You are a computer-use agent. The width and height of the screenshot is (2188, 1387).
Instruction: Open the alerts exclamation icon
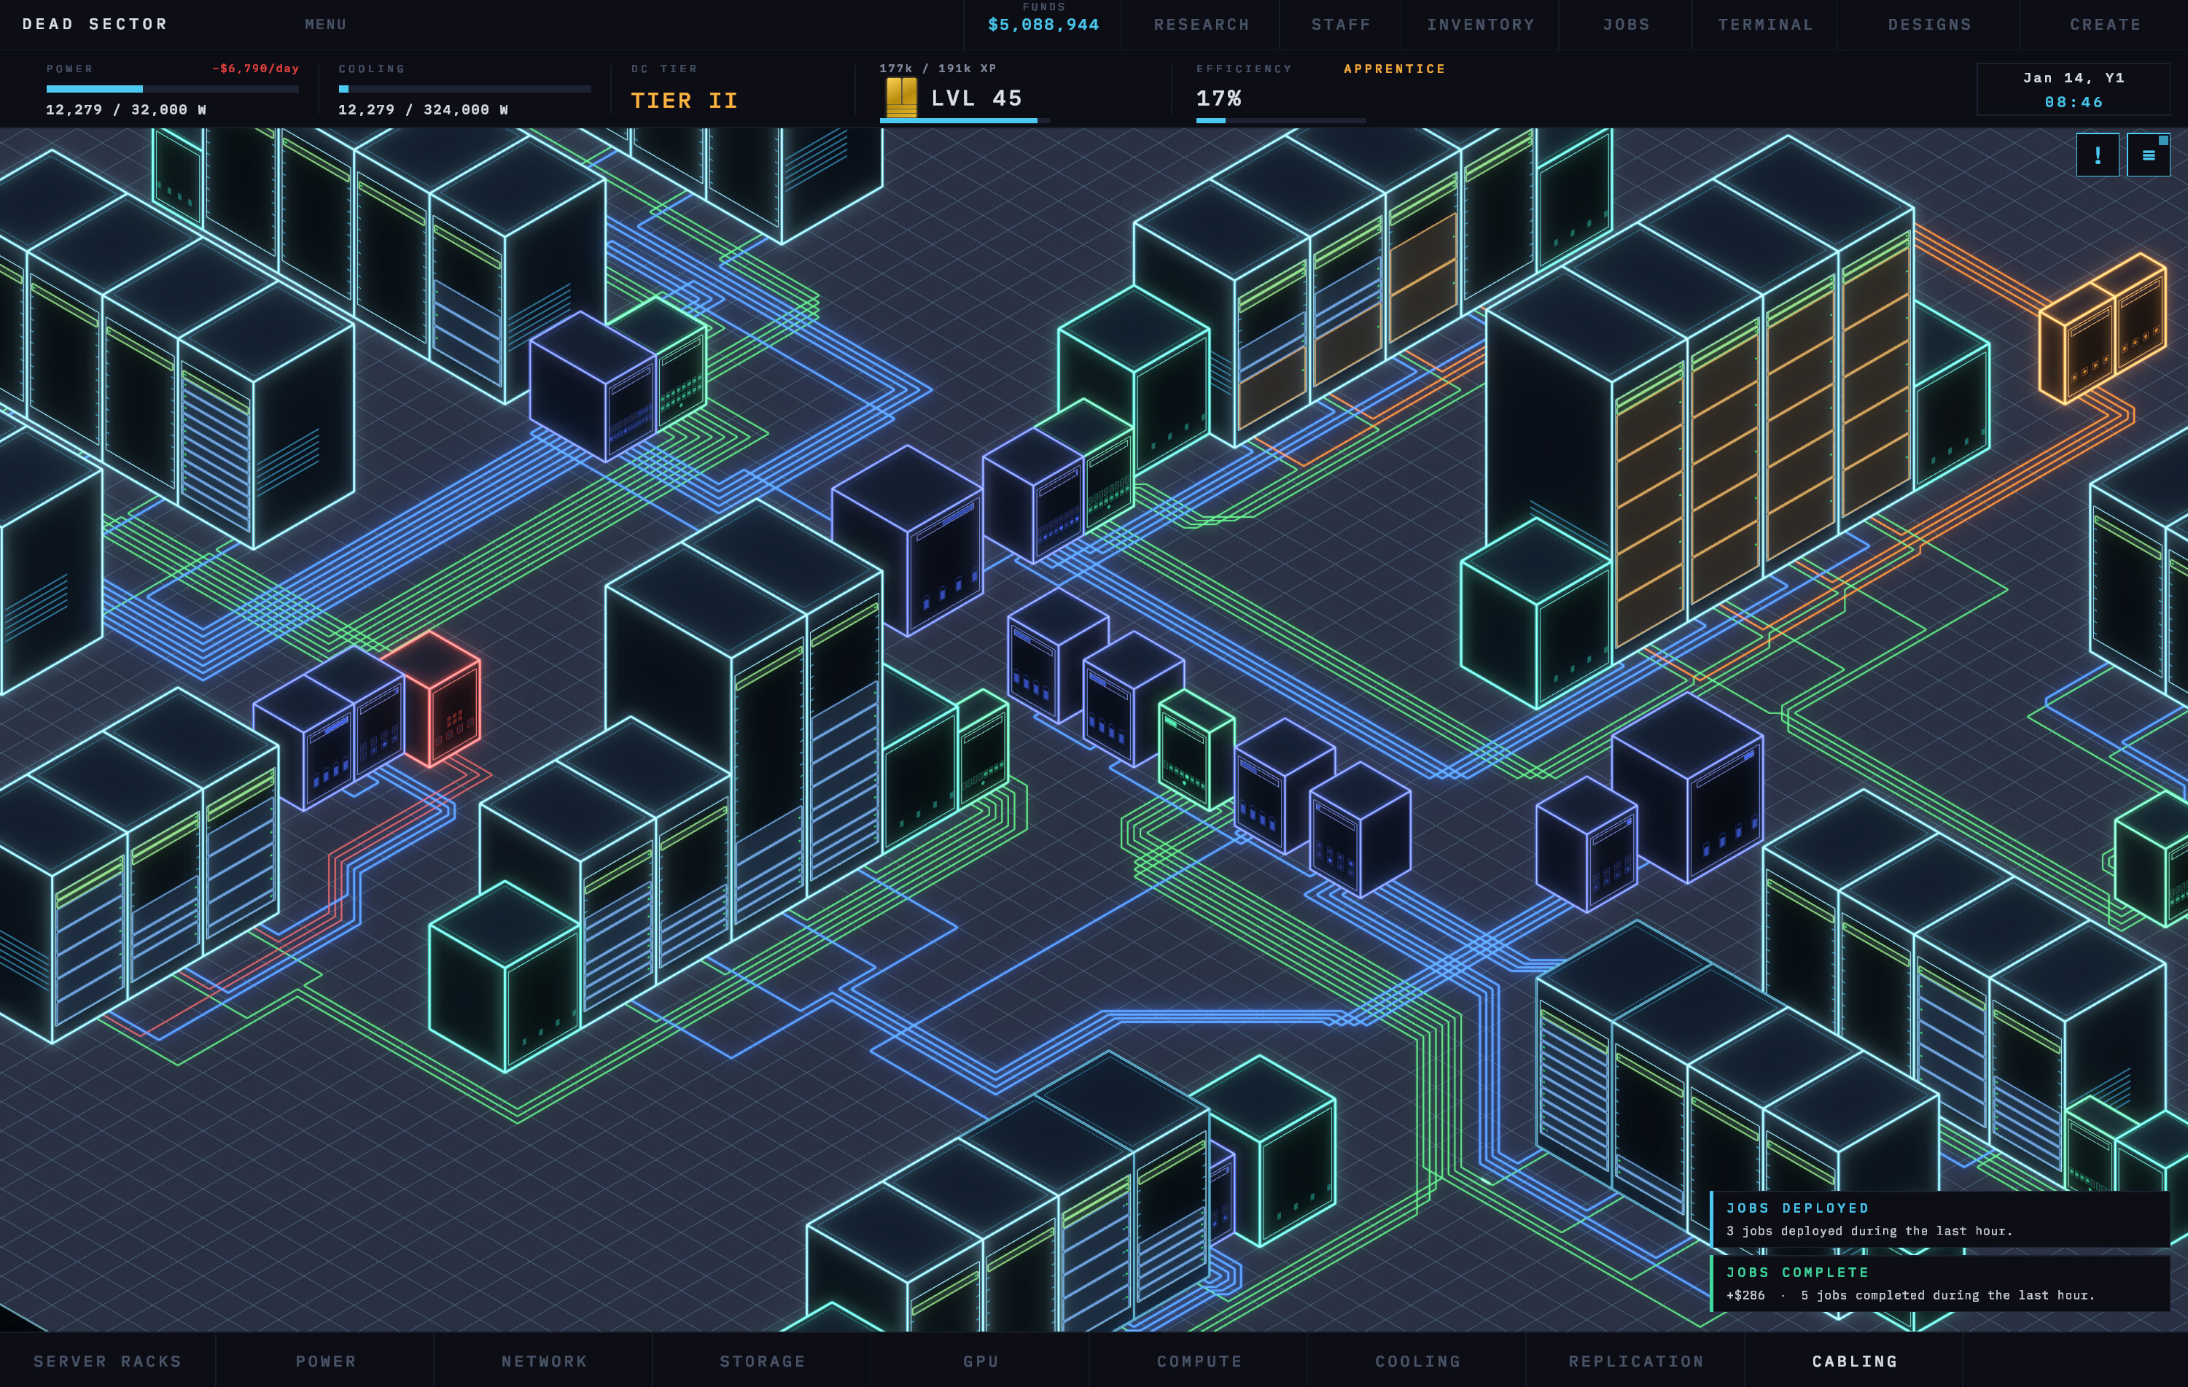pos(2097,155)
